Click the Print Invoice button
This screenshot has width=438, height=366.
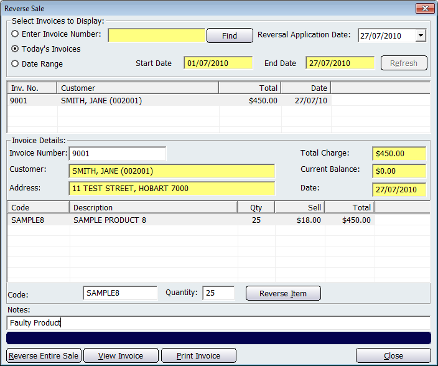(198, 355)
